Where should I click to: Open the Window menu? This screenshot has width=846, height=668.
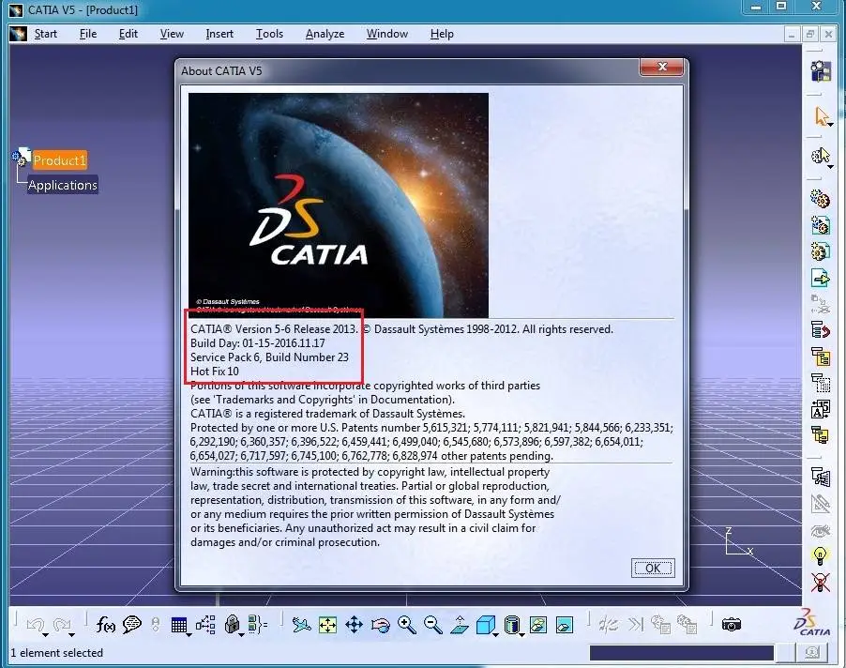[386, 34]
